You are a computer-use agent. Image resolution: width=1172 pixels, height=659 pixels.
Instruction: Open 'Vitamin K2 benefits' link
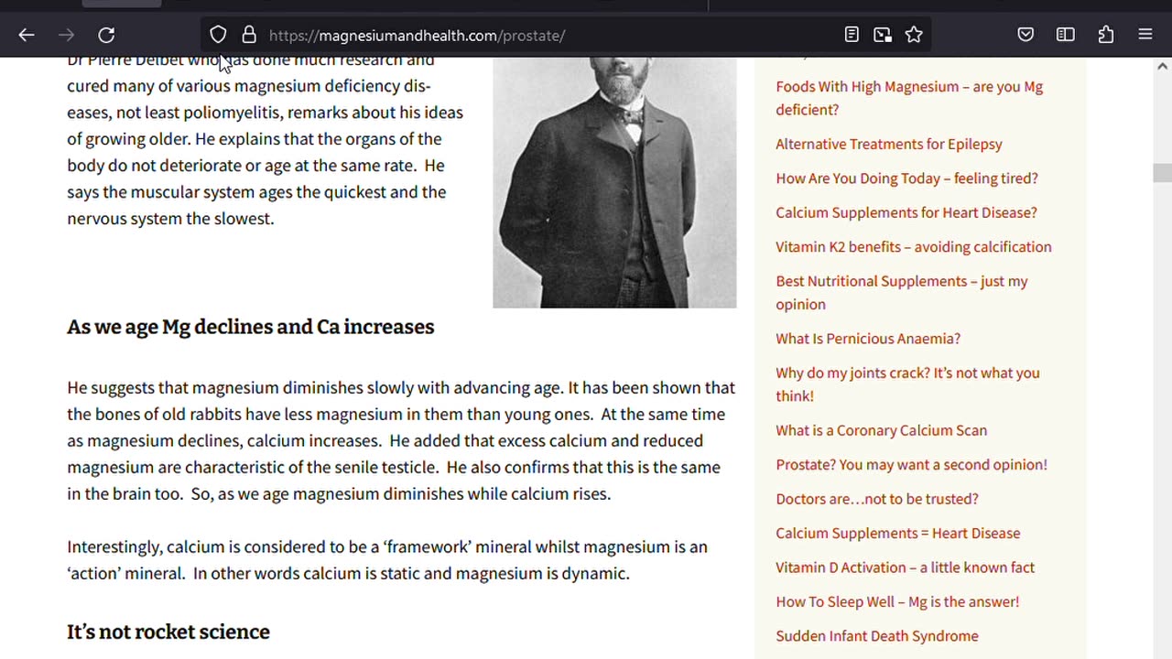pos(914,247)
